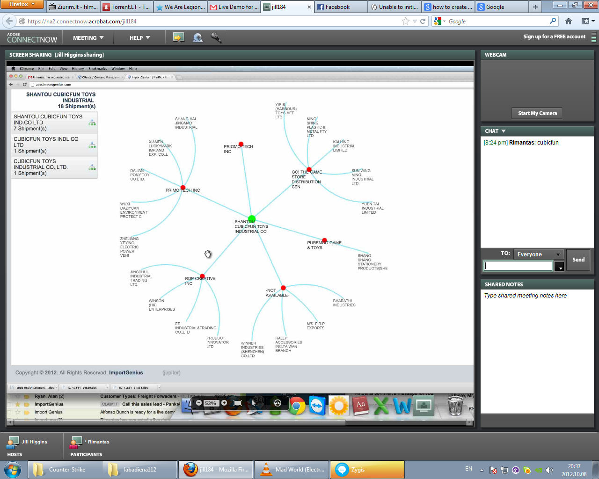Show hidden tray icons arrow

click(482, 470)
